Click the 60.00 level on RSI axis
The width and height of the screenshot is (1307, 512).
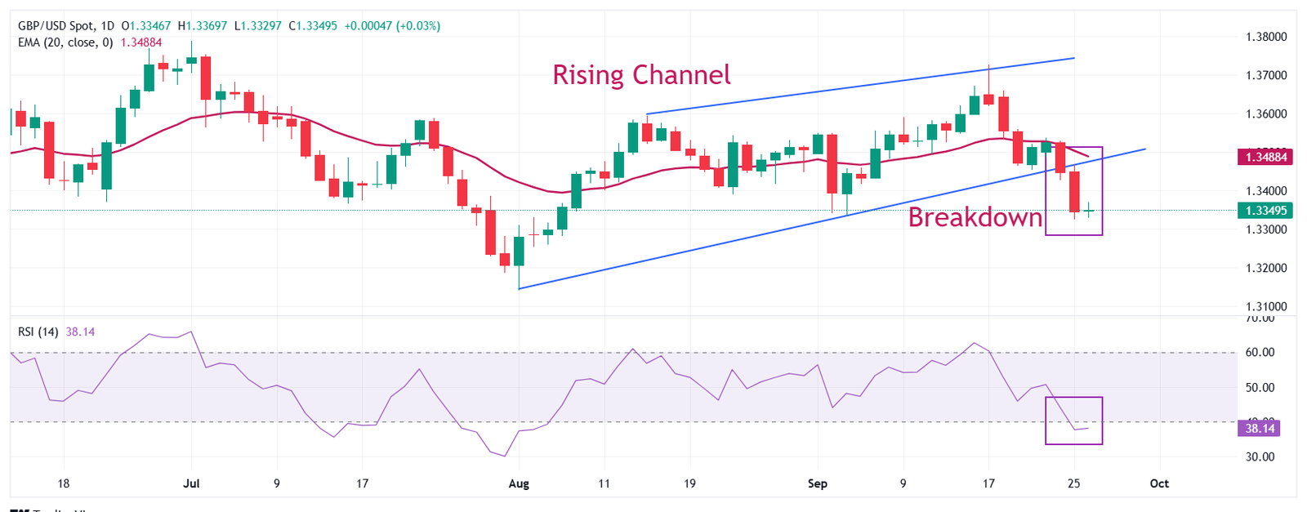tap(1260, 353)
